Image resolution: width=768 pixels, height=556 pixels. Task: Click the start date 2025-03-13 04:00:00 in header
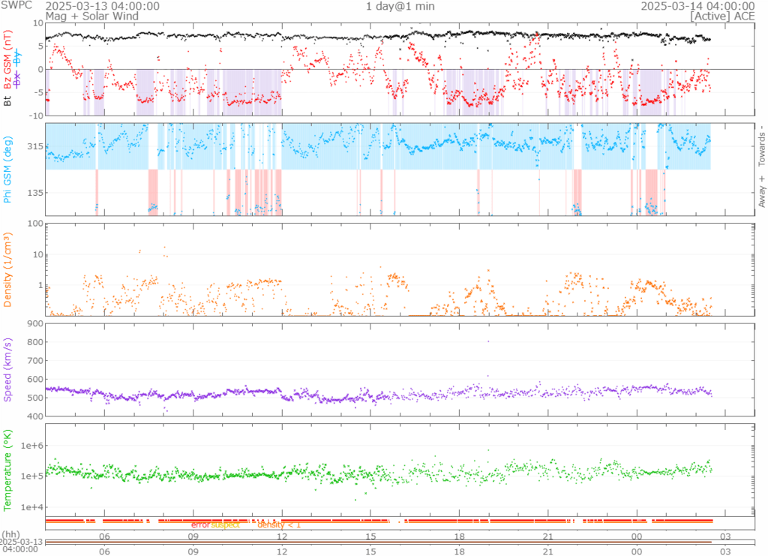(102, 6)
